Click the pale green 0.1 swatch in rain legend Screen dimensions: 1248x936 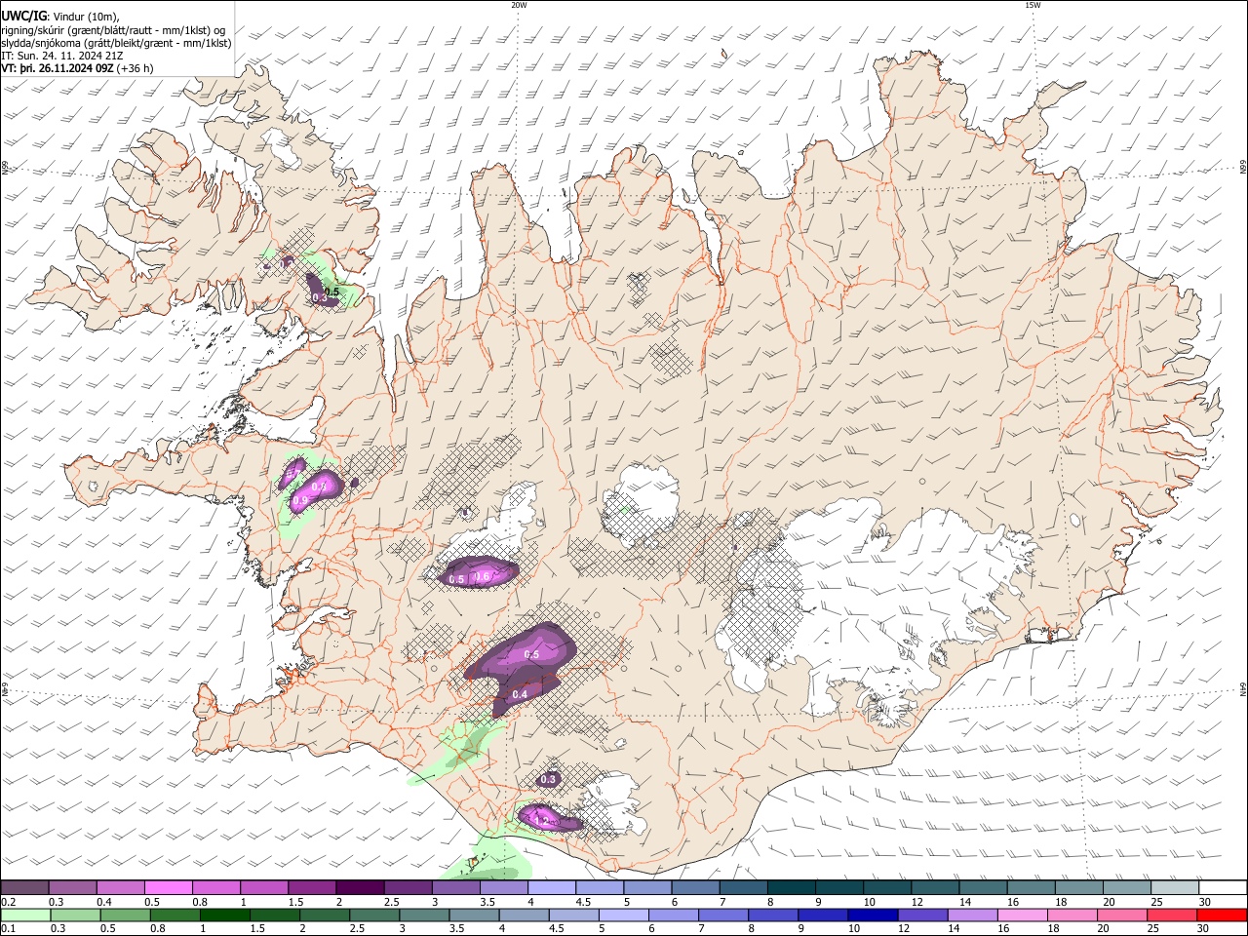25,916
